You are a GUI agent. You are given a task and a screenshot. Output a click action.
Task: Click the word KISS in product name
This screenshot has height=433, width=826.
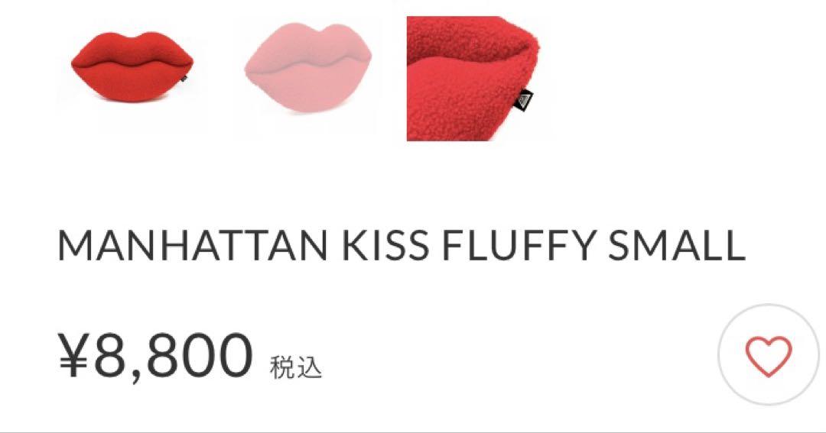(385, 245)
